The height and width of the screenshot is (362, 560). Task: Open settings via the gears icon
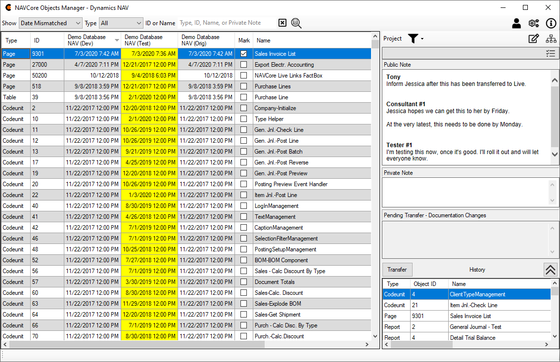[x=534, y=23]
